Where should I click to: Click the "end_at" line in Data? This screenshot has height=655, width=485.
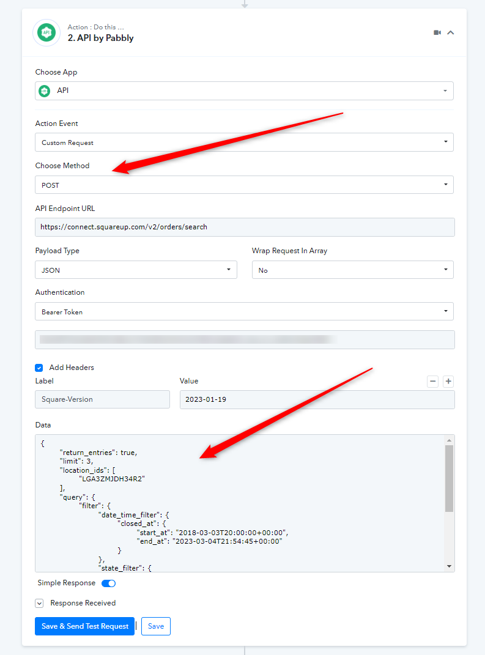click(x=210, y=541)
